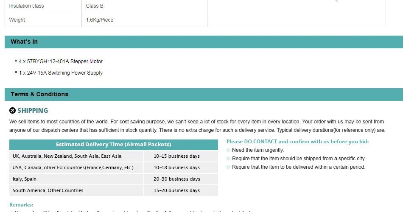This screenshot has height=212, width=403.
Task: Click 'Estimated Delivery Time (Airmail Packets)' table header
Action: pos(114,145)
